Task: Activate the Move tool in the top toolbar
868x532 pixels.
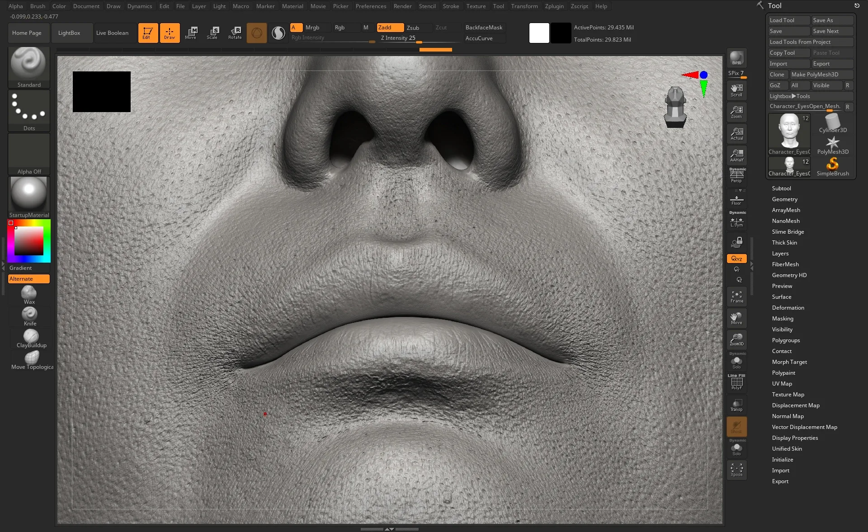Action: coord(192,33)
